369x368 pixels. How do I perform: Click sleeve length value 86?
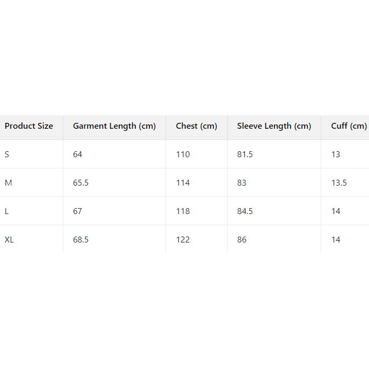(x=242, y=240)
